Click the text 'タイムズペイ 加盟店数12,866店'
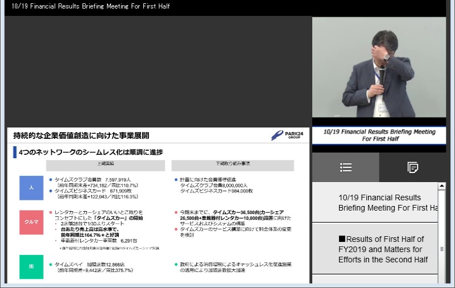455x288 pixels. tap(90, 265)
